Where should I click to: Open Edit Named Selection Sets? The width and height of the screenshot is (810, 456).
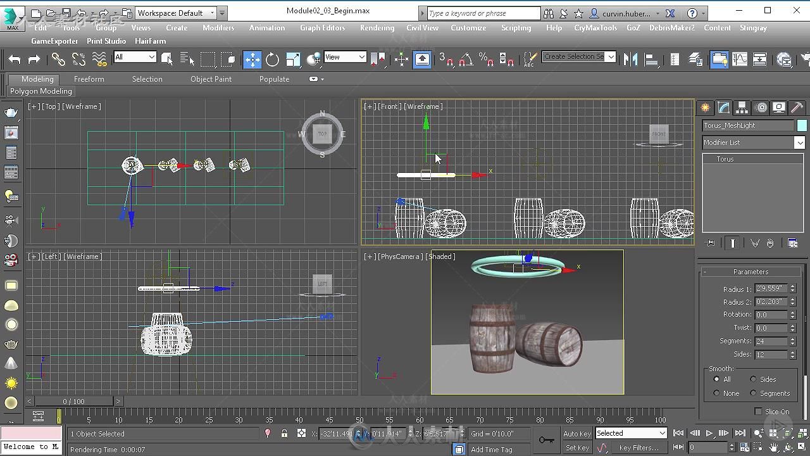pos(530,60)
